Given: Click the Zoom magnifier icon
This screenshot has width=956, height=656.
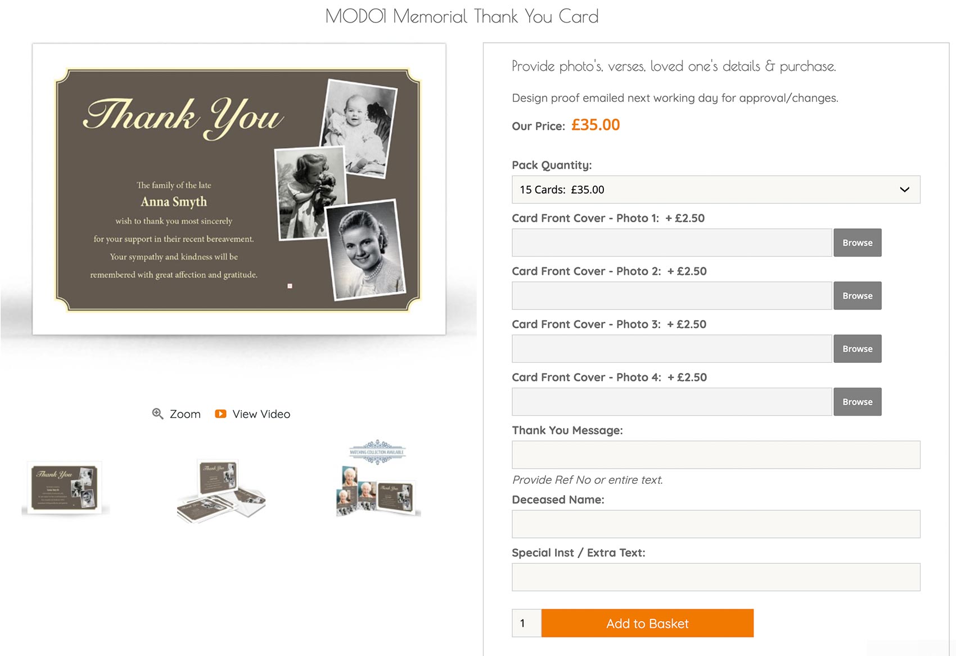Looking at the screenshot, I should pos(158,414).
